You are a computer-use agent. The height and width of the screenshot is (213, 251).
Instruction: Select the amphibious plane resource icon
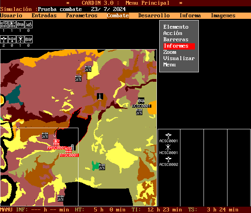pyautogui.click(x=12, y=39)
